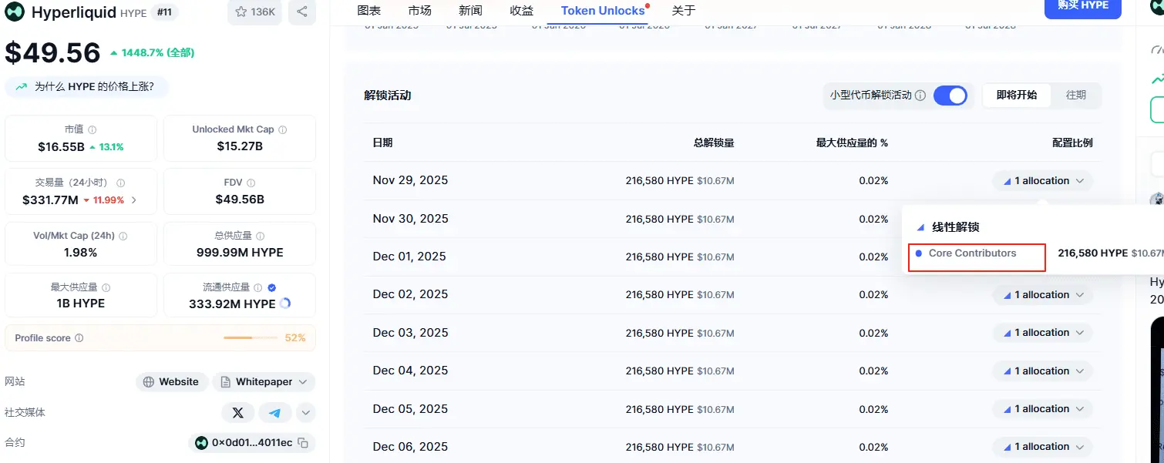Select the Nov 30, 2025 row date

click(410, 219)
